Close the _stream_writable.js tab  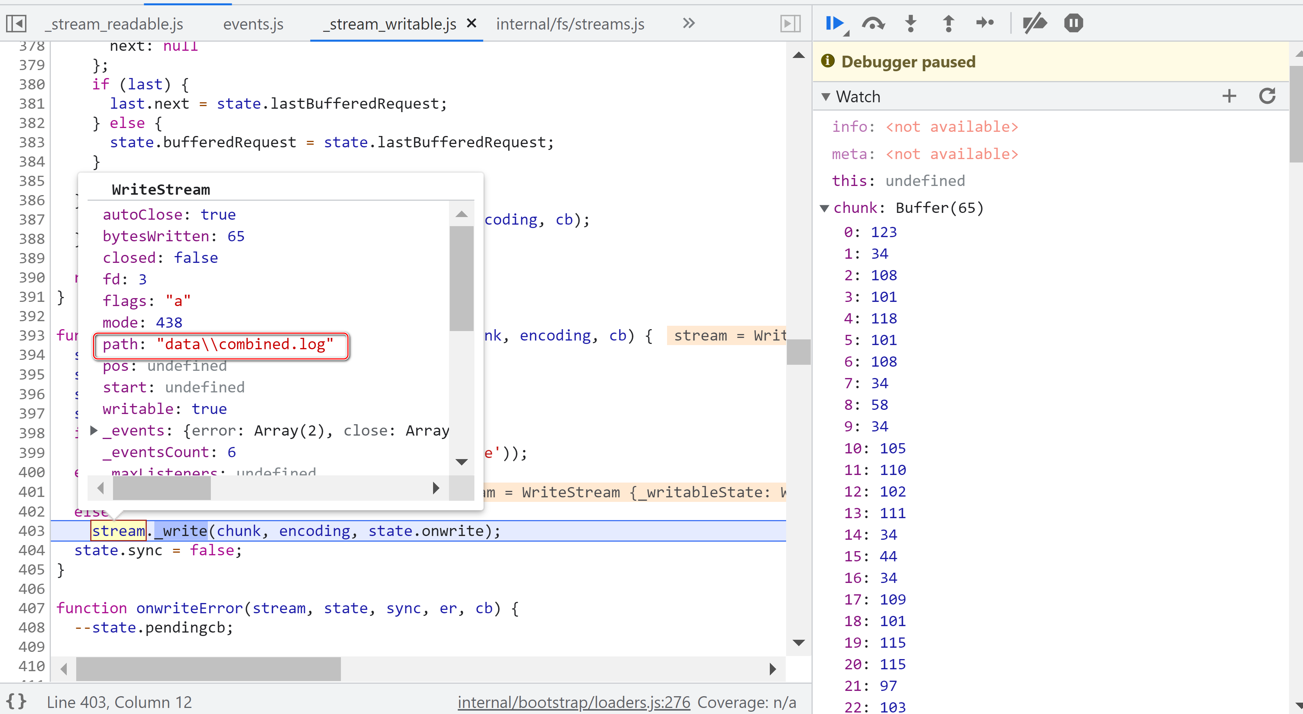click(471, 23)
